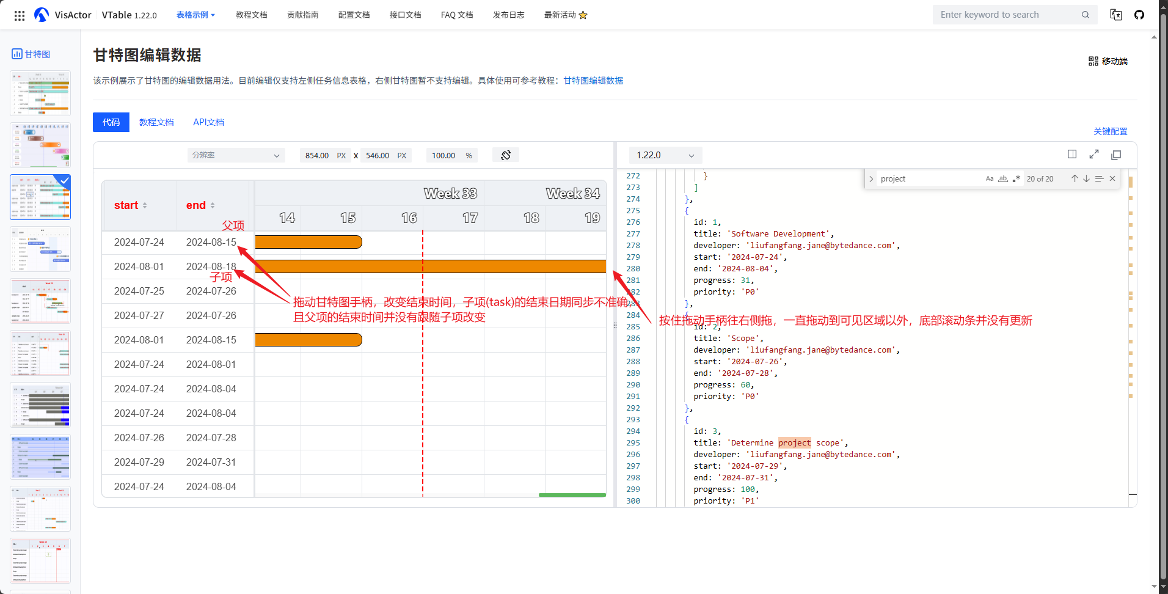Switch to the 教程文档 tab
The width and height of the screenshot is (1168, 594).
click(x=156, y=122)
